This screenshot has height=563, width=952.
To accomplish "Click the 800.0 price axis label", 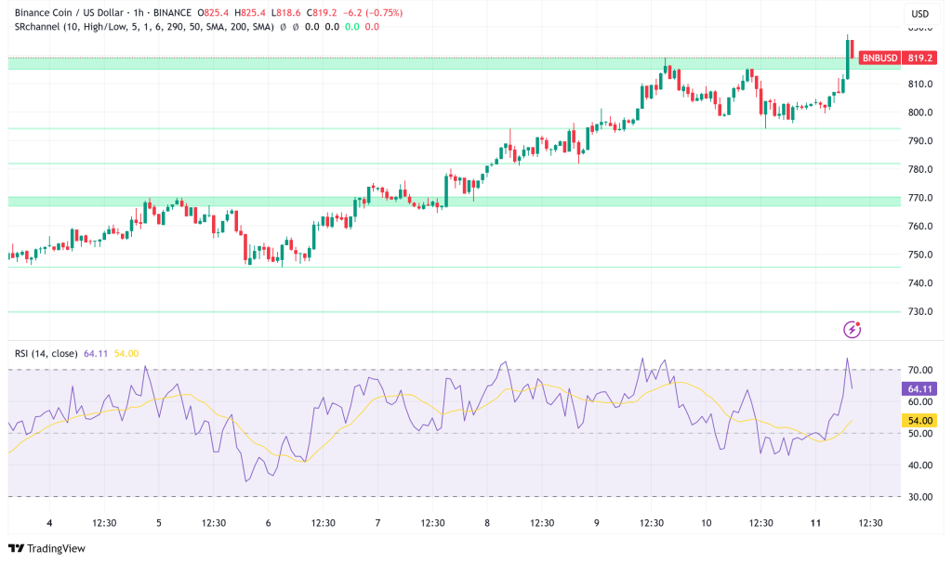I will [919, 112].
